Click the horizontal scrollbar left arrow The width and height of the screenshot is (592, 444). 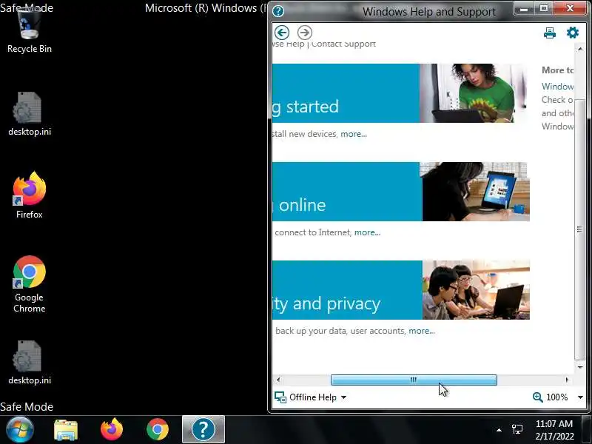click(x=279, y=380)
